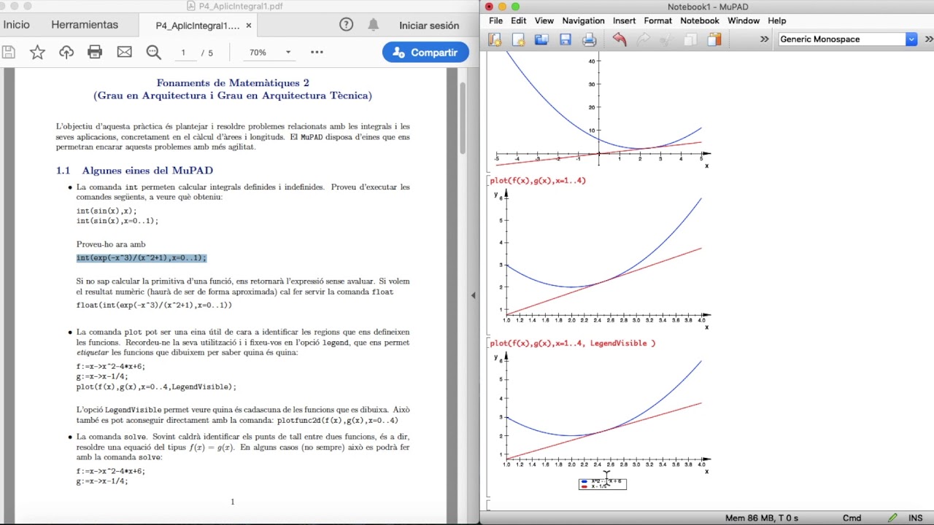Screen dimensions: 934x525
Task: Open the Window menu in MuPAD
Action: (744, 20)
